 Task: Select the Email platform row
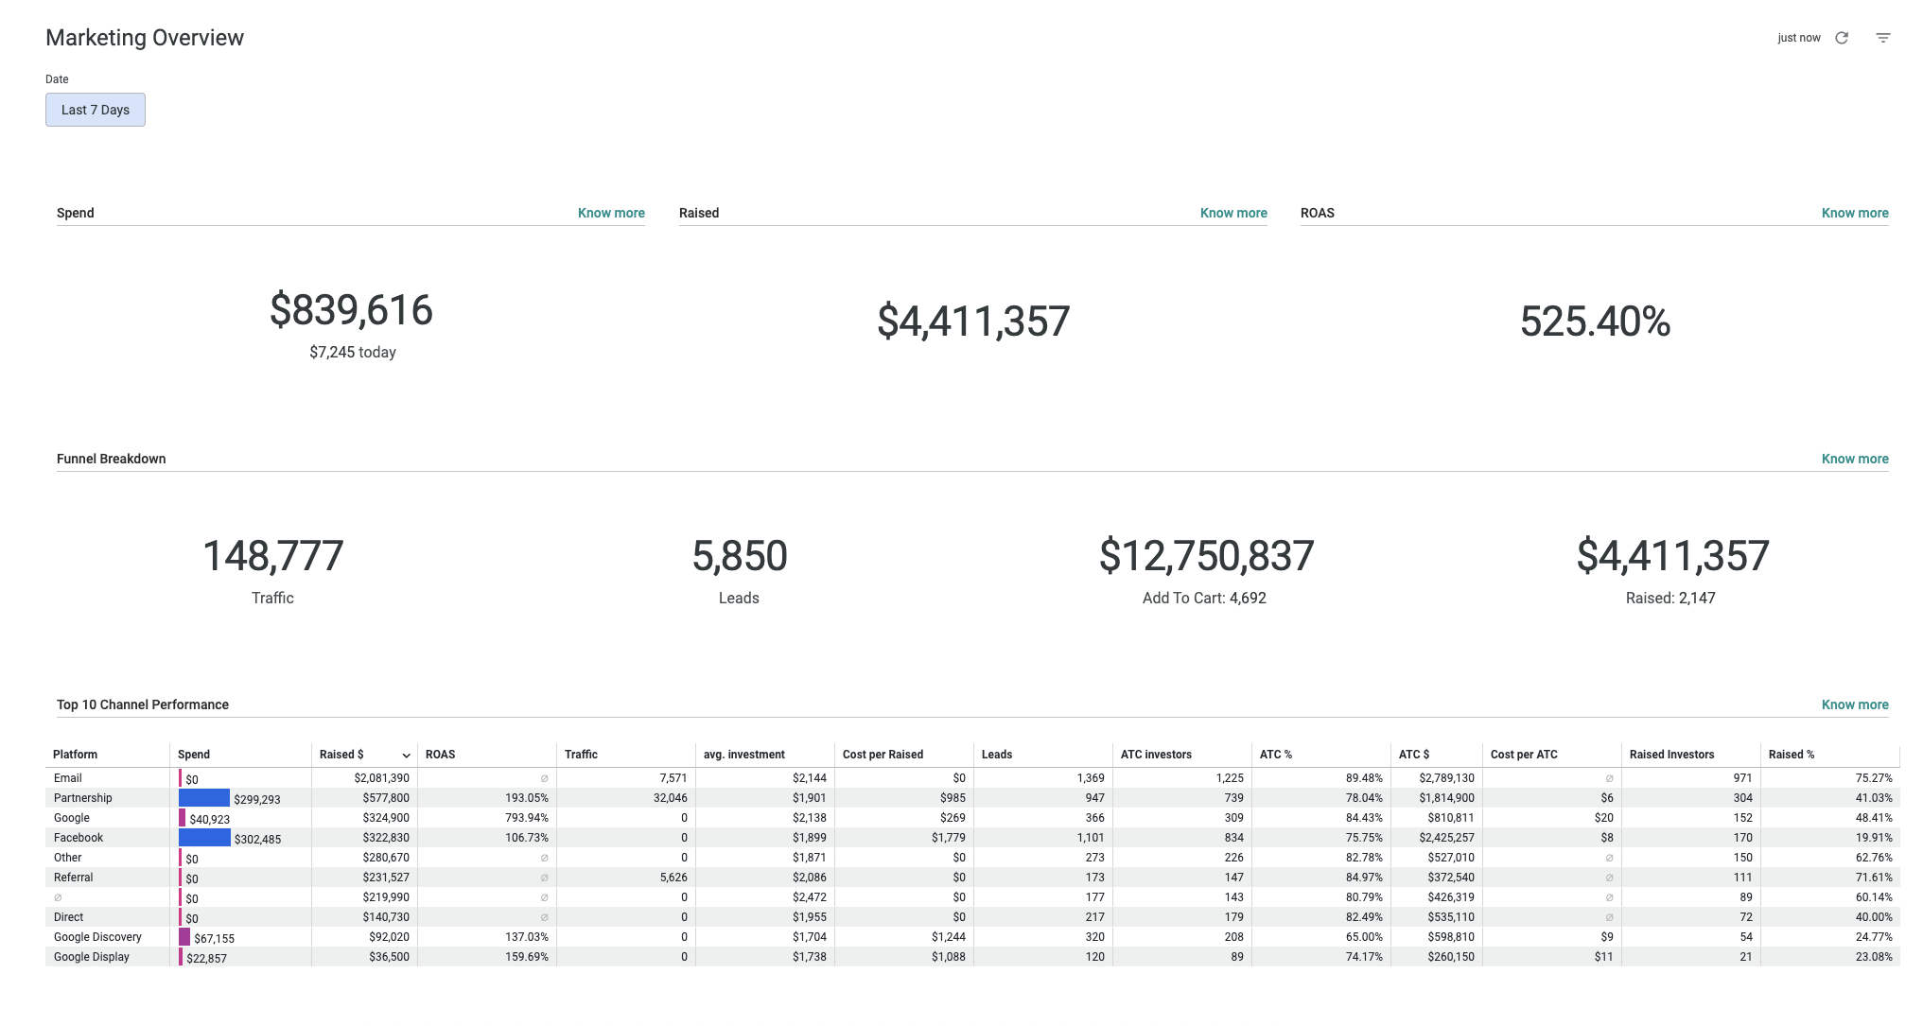coord(68,778)
